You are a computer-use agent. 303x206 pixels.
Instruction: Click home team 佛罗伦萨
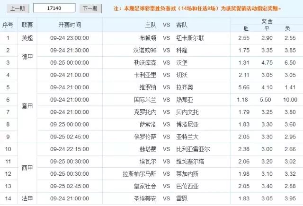tap(145, 137)
